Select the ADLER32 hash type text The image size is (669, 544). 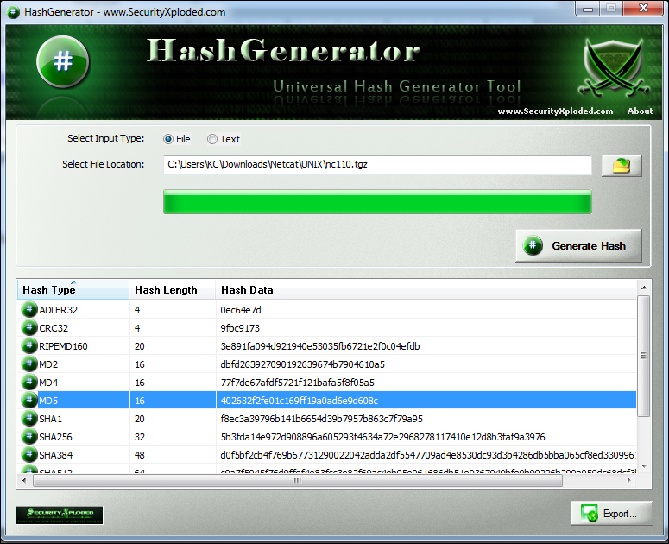coord(59,310)
